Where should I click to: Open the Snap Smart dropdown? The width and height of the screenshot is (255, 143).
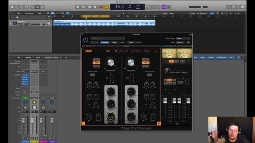coord(178,13)
